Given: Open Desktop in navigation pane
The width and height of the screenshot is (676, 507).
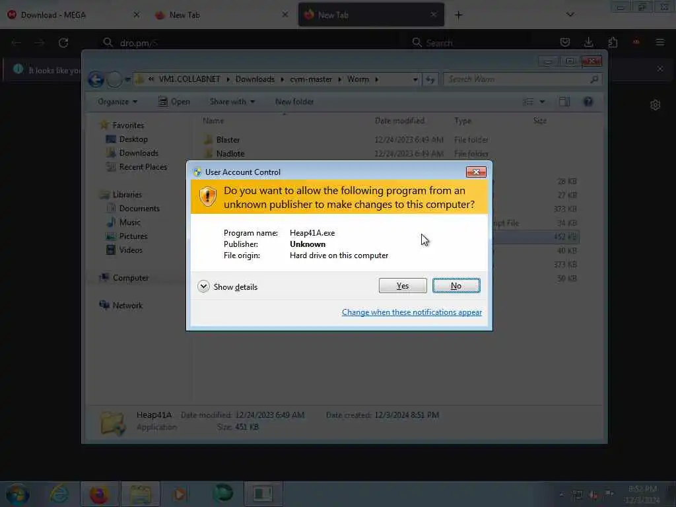Looking at the screenshot, I should pyautogui.click(x=133, y=139).
